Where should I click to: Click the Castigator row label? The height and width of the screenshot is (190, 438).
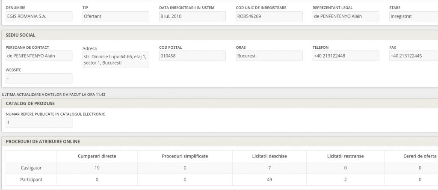[31, 168]
